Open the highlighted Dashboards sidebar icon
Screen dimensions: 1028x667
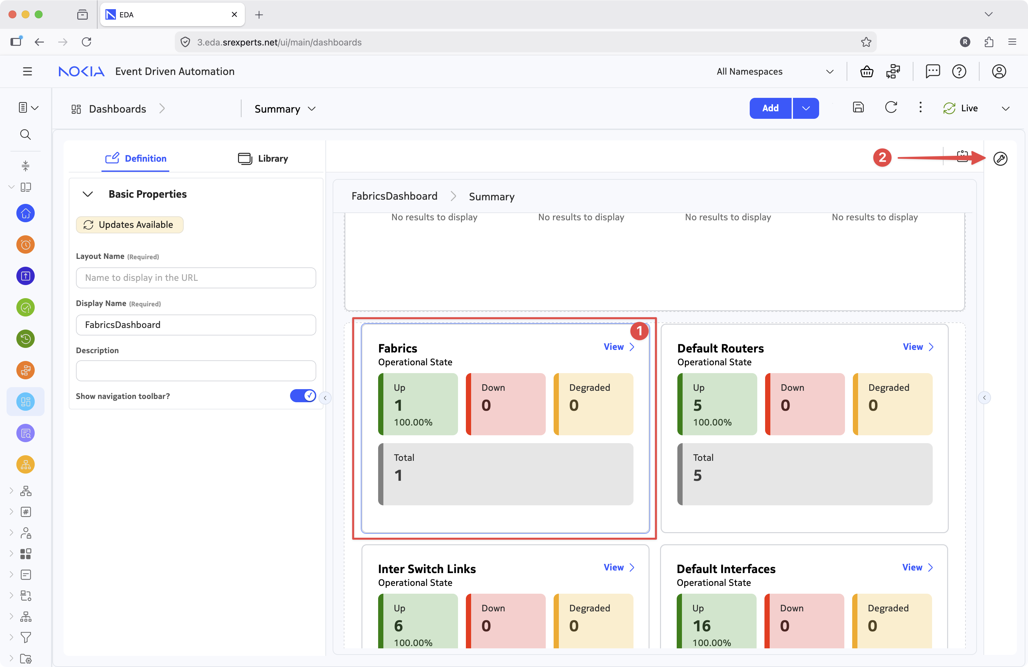pyautogui.click(x=26, y=402)
